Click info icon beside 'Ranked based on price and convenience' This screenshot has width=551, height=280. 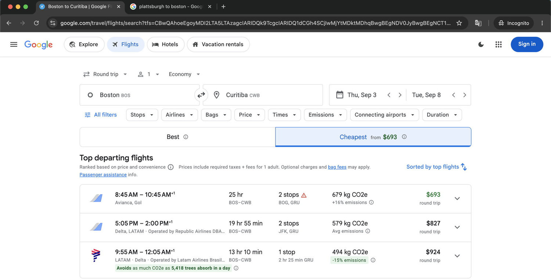[171, 167]
